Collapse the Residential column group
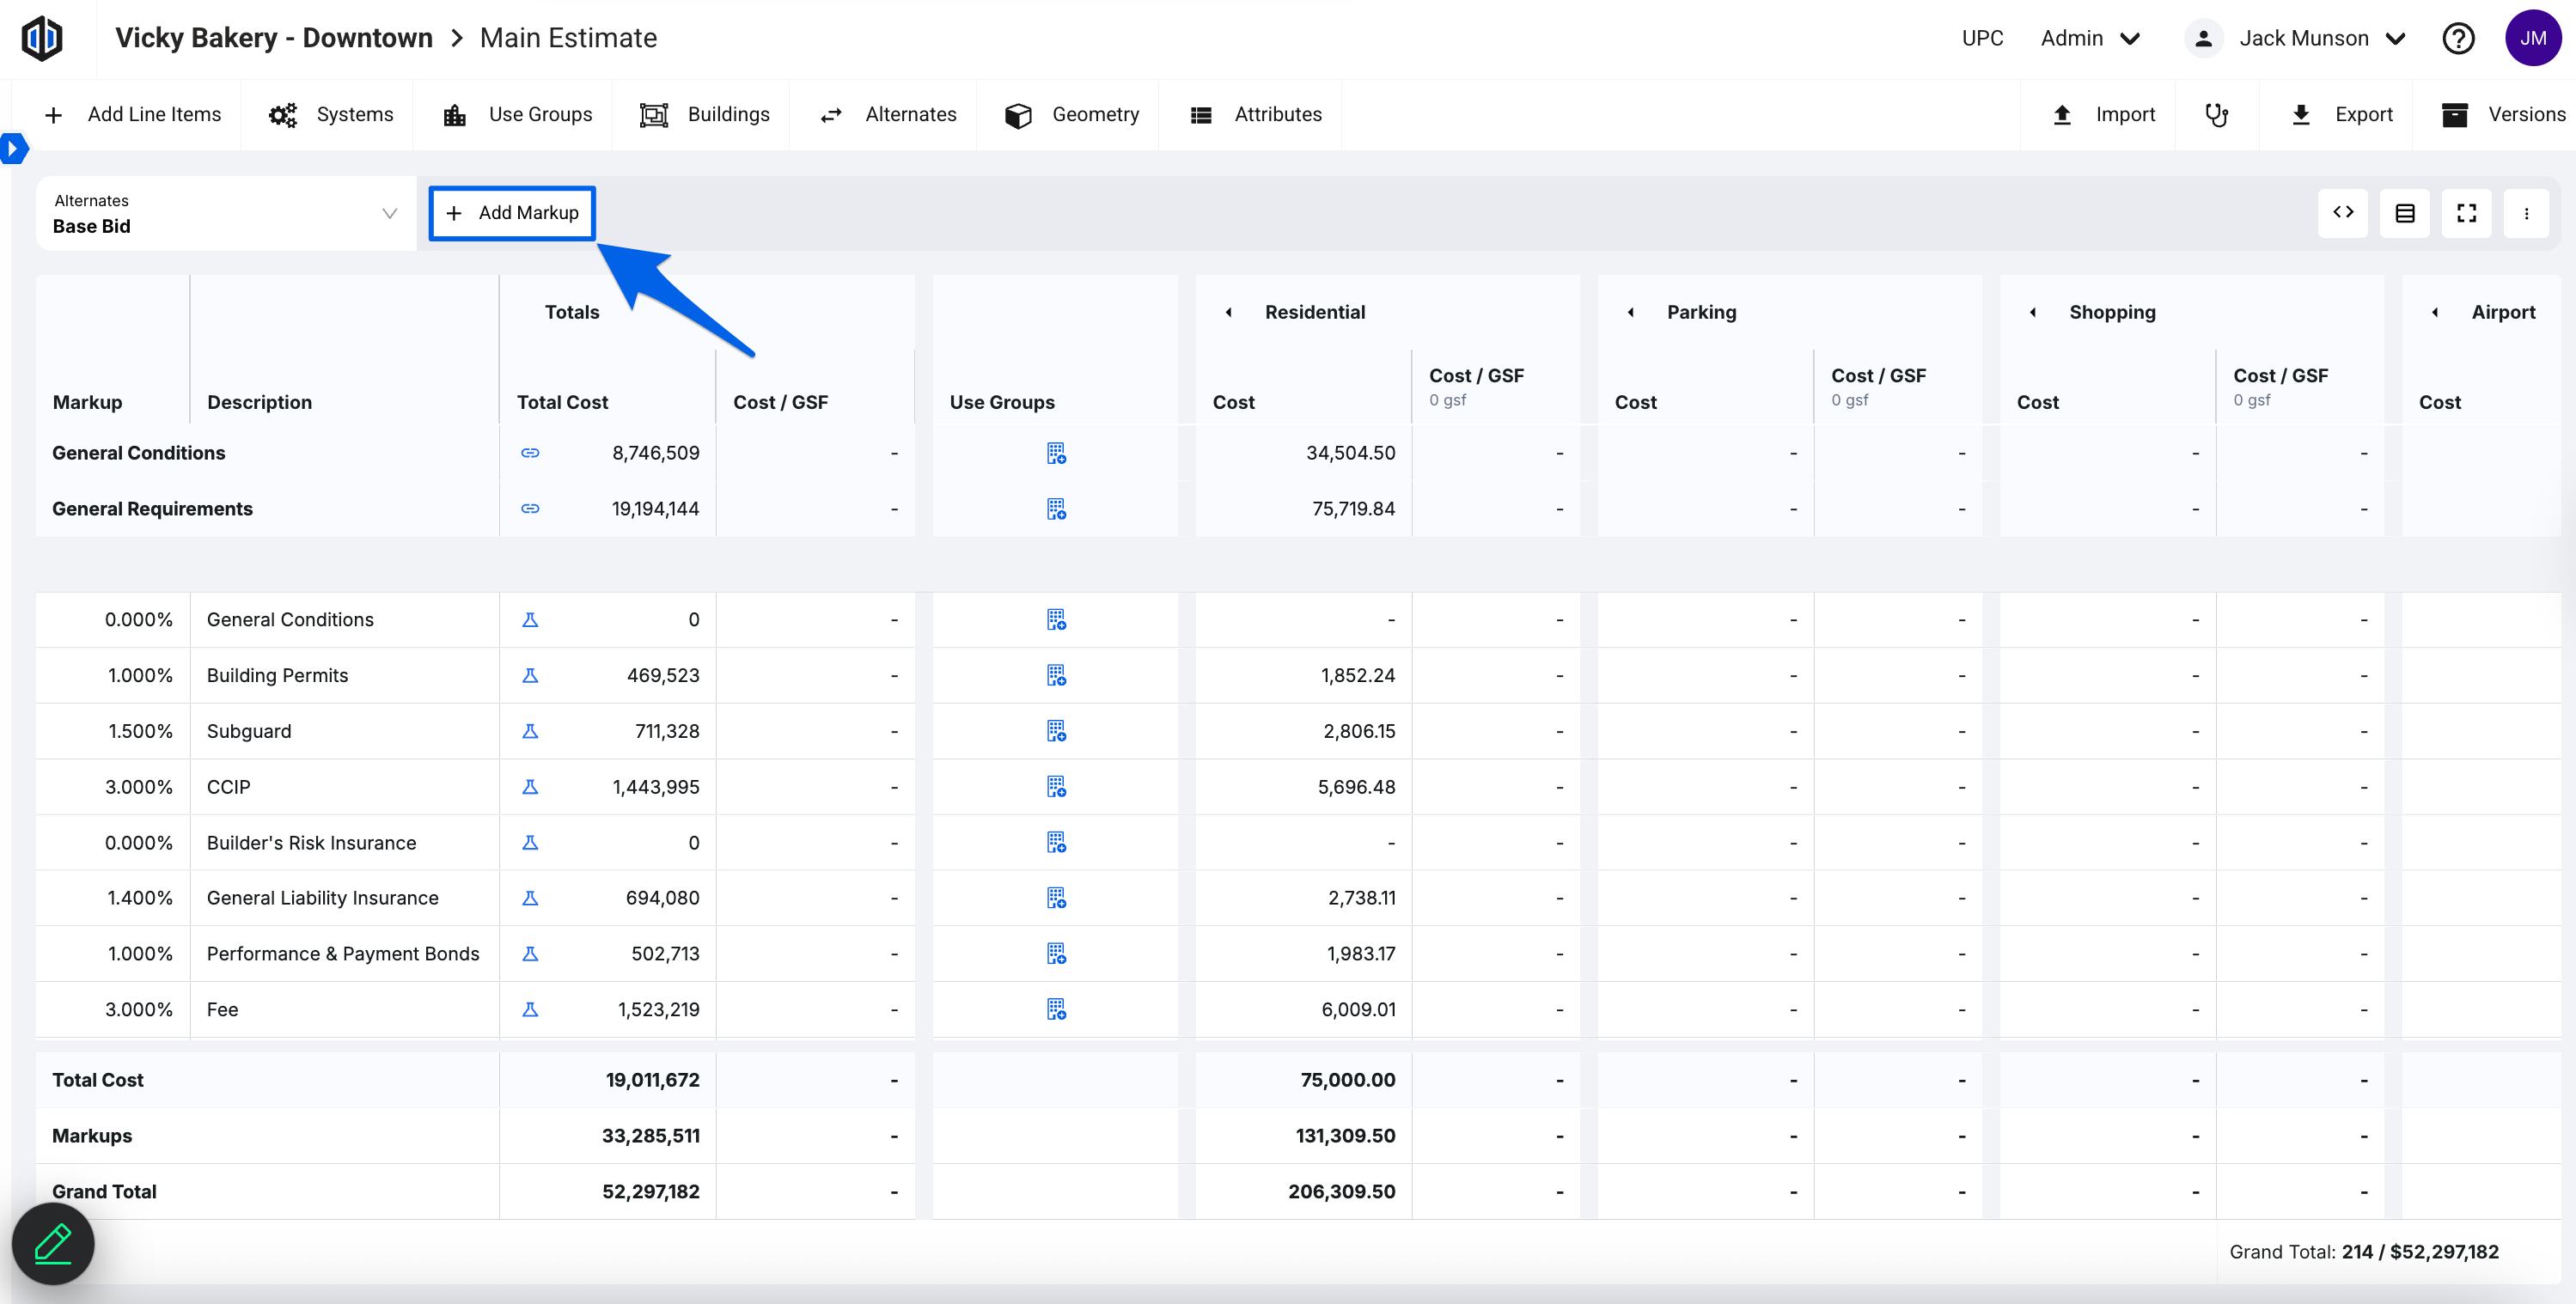The width and height of the screenshot is (2576, 1304). (1229, 312)
